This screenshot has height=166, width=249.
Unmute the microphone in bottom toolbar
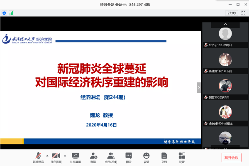point(38,158)
